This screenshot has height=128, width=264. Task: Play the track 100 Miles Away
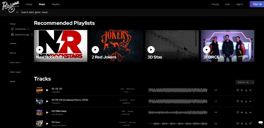[x=47, y=112]
